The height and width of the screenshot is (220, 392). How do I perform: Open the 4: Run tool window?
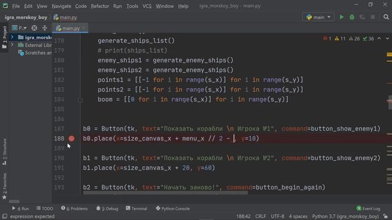[20, 208]
